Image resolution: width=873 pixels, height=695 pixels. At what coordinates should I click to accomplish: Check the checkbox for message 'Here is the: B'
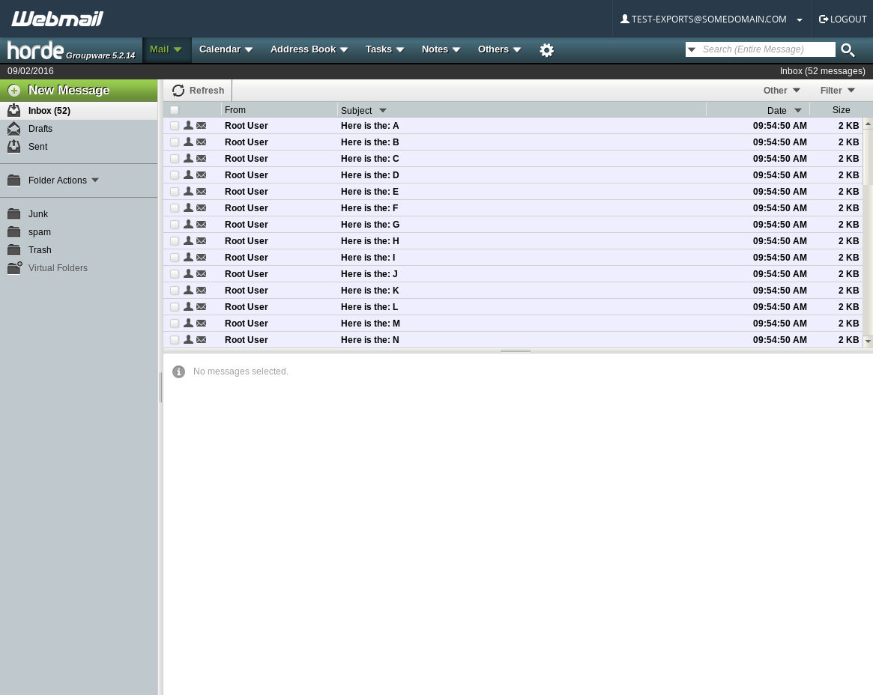(x=174, y=142)
